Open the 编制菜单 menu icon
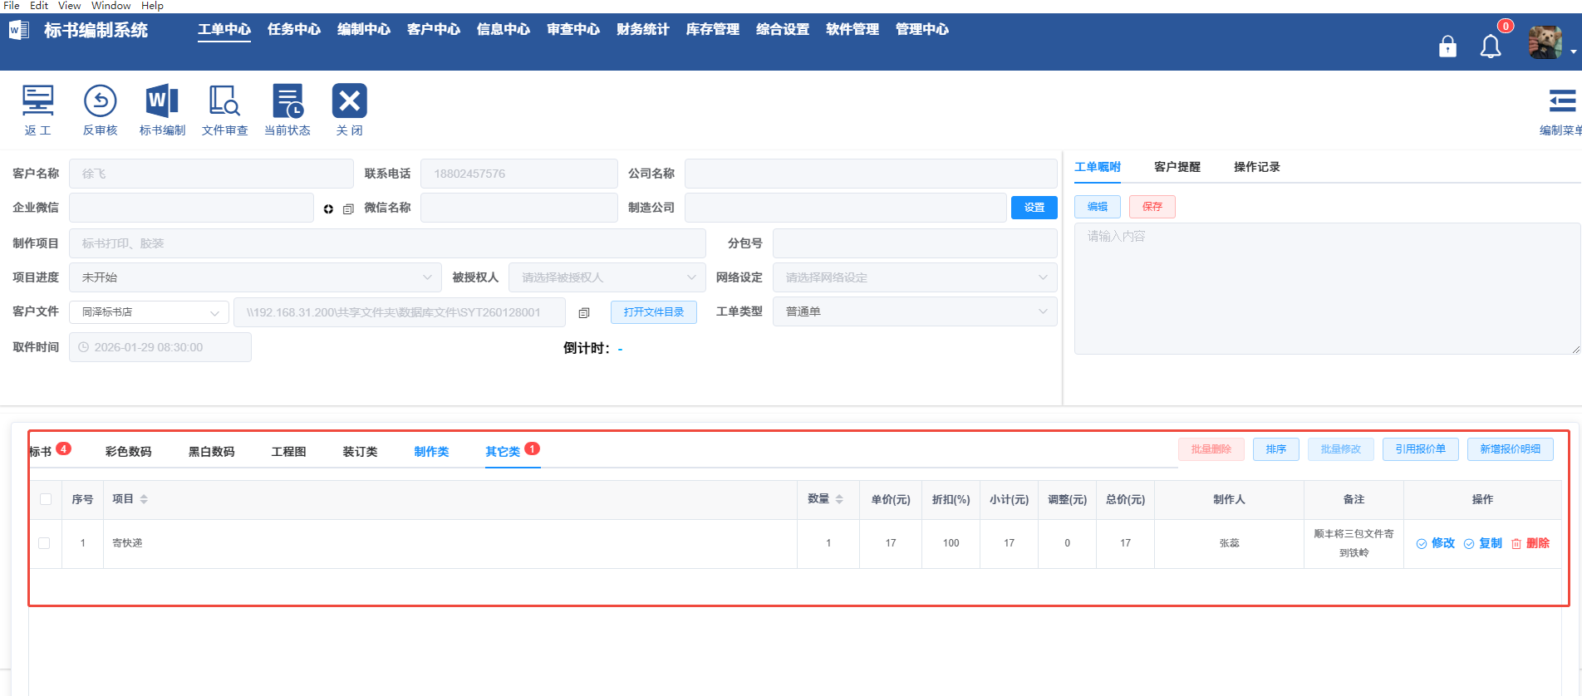Screen dimensions: 1582x696 coord(1562,100)
